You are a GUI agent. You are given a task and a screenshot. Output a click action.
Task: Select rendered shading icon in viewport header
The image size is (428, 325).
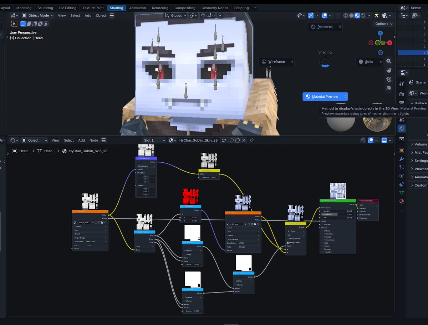(x=363, y=15)
